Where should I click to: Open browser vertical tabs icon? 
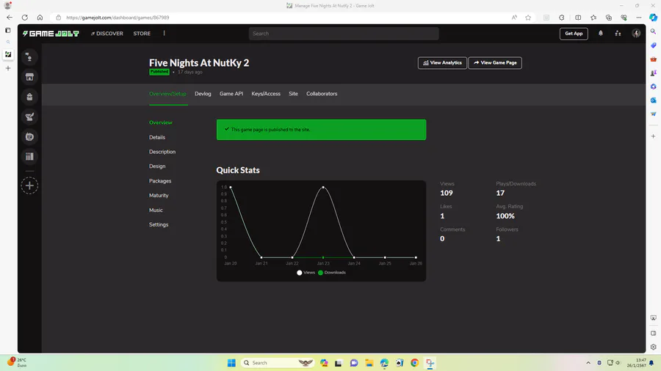point(8,30)
